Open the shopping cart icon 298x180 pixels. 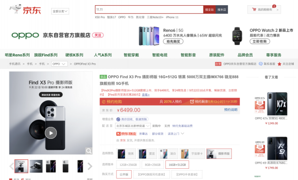click(254, 9)
